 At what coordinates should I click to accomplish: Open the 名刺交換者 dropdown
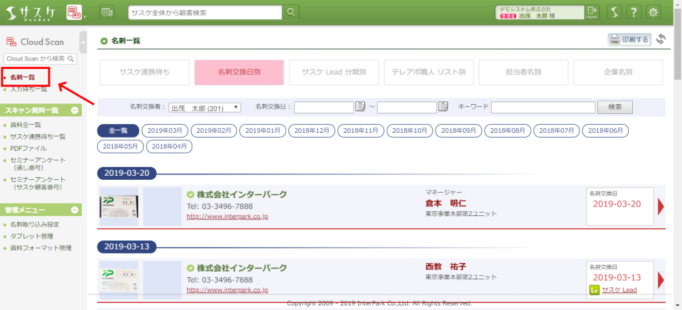(x=205, y=108)
